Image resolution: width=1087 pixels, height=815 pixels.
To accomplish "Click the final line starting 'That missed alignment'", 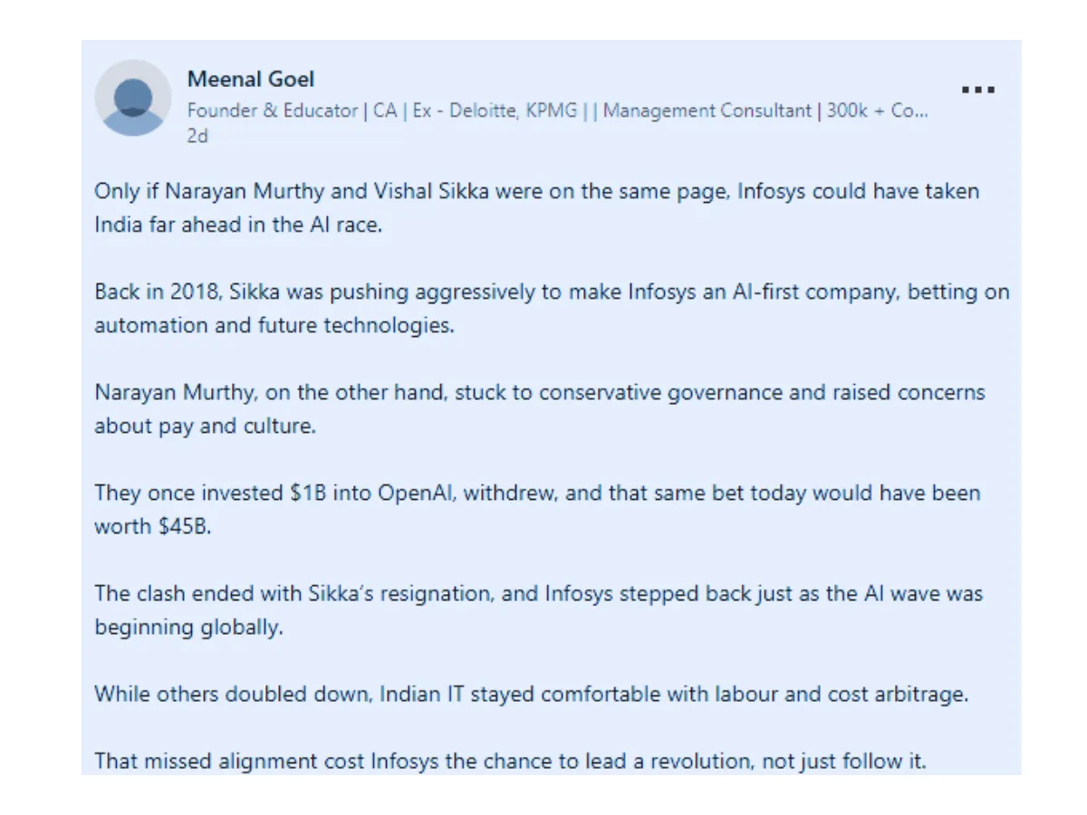I will pyautogui.click(x=511, y=761).
